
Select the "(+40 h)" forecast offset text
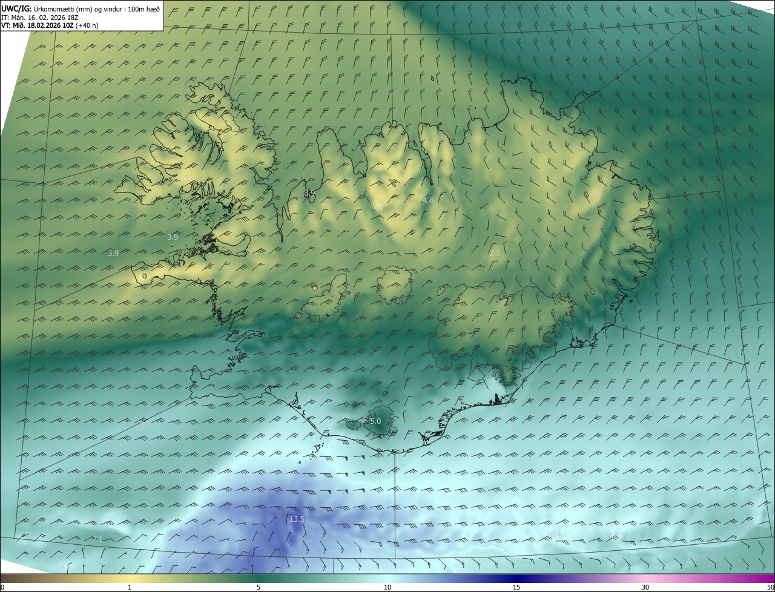tap(87, 25)
